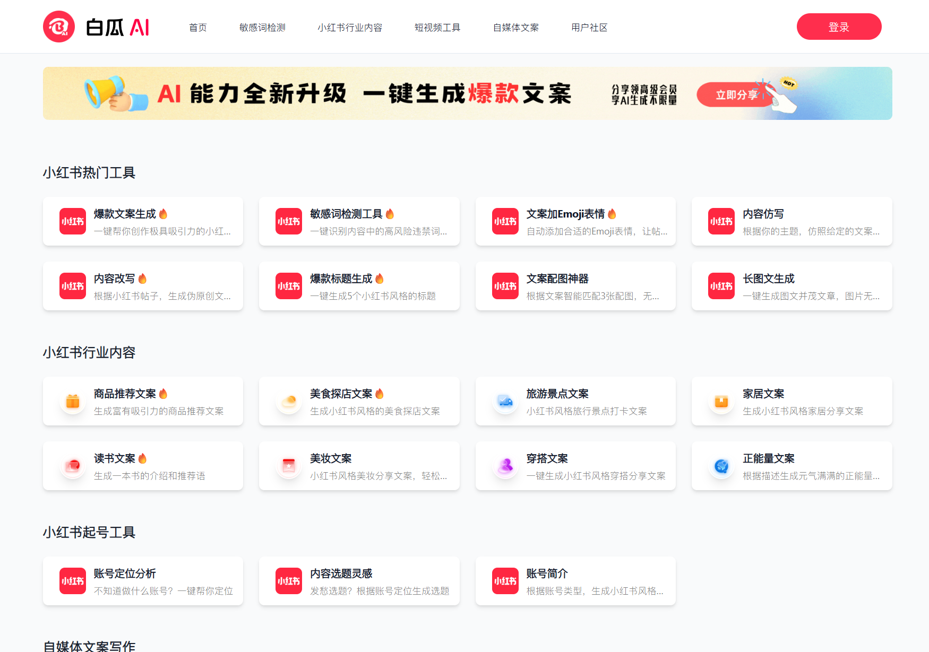
Task: Click description 根据账号类型，生成小红书风格
Action: point(595,591)
